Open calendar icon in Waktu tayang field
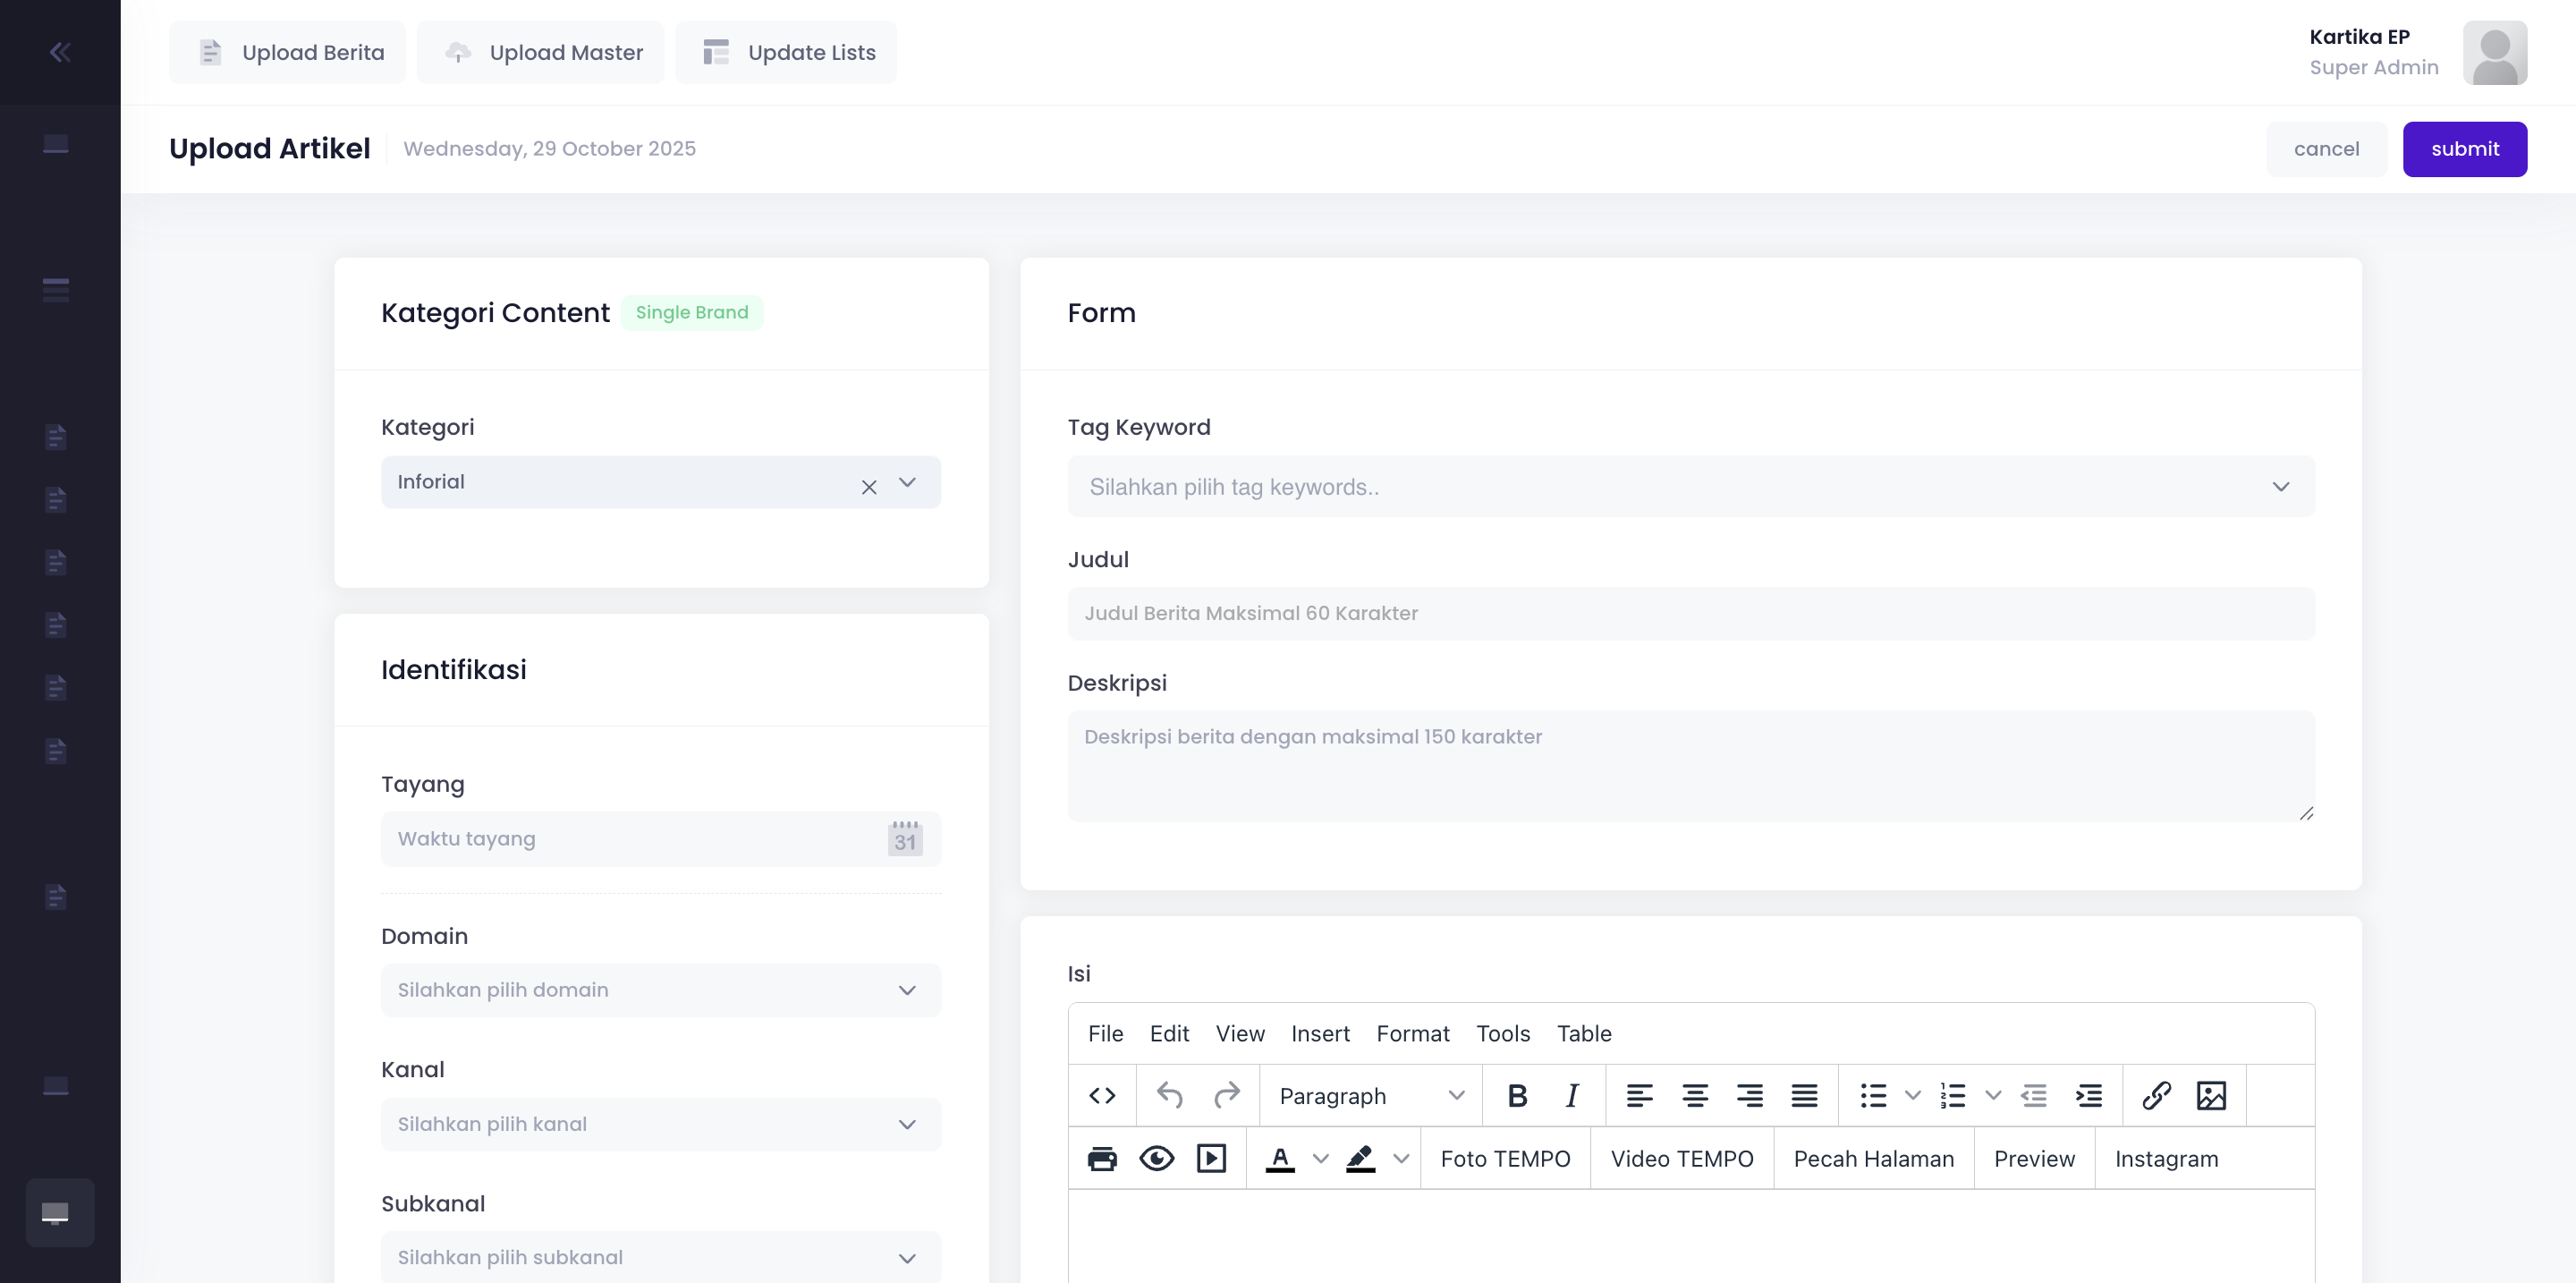The image size is (2576, 1283). [x=905, y=839]
